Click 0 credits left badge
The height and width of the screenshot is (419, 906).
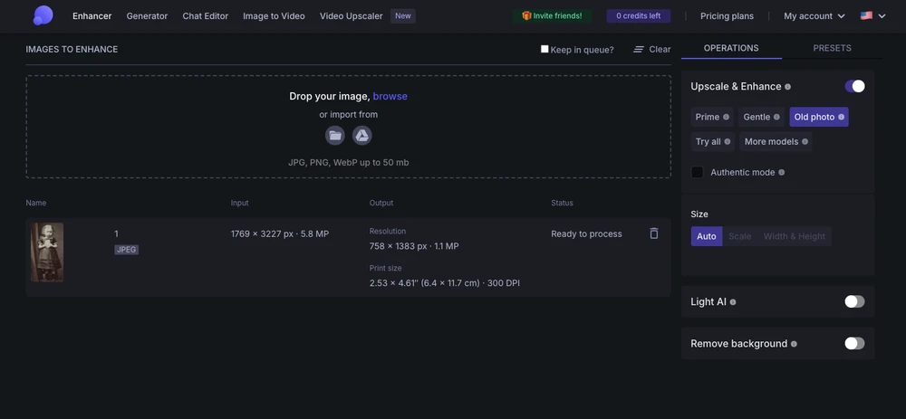pos(639,16)
